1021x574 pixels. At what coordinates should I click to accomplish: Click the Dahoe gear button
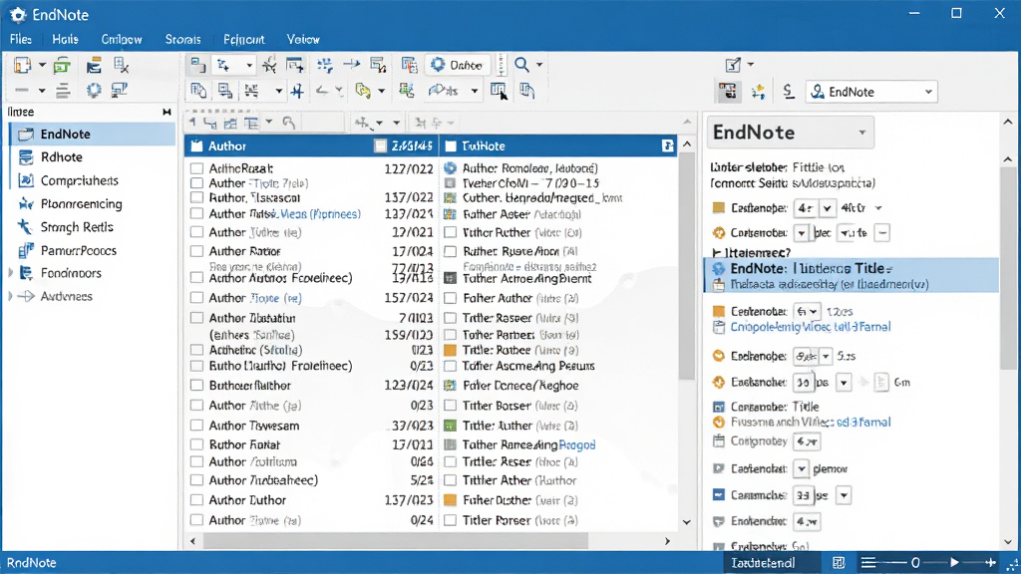click(x=457, y=65)
